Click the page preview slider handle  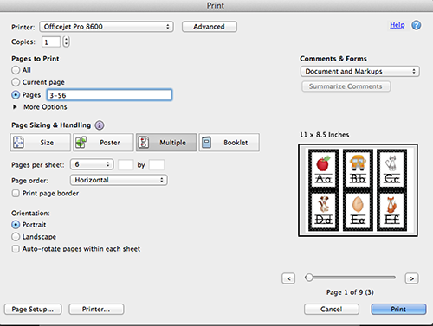click(309, 278)
